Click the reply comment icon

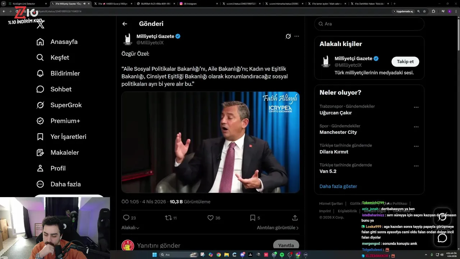(126, 218)
